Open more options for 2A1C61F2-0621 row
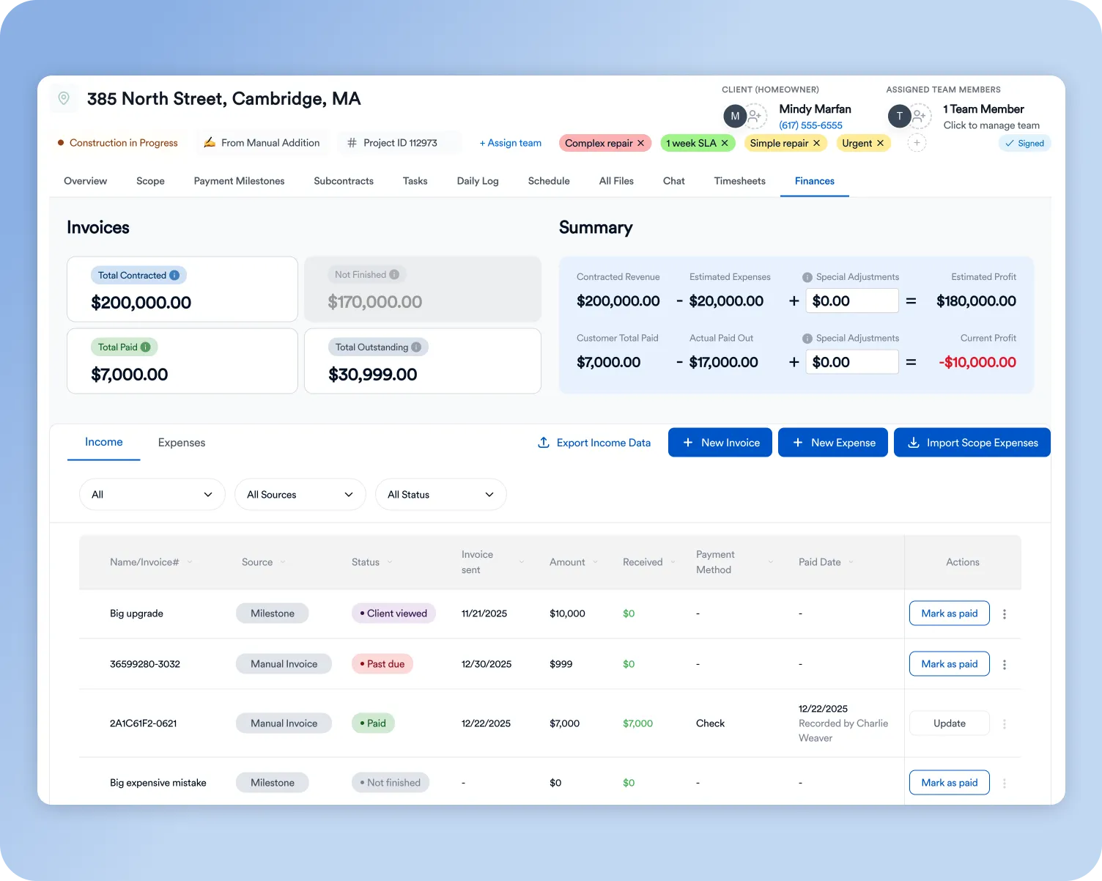The width and height of the screenshot is (1102, 881). pyautogui.click(x=1005, y=724)
